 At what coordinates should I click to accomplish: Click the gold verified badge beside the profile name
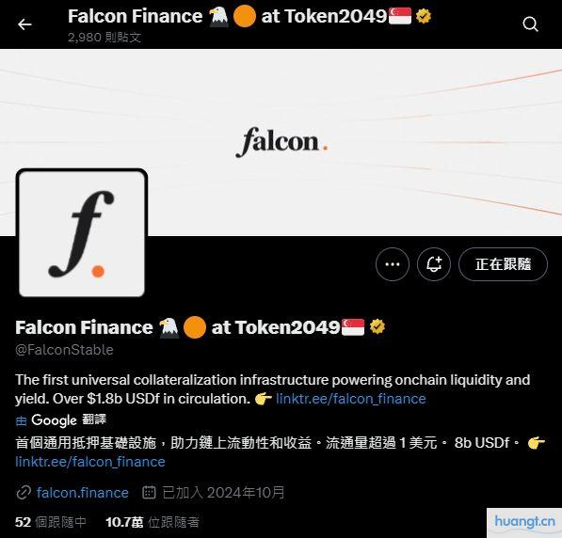[377, 326]
